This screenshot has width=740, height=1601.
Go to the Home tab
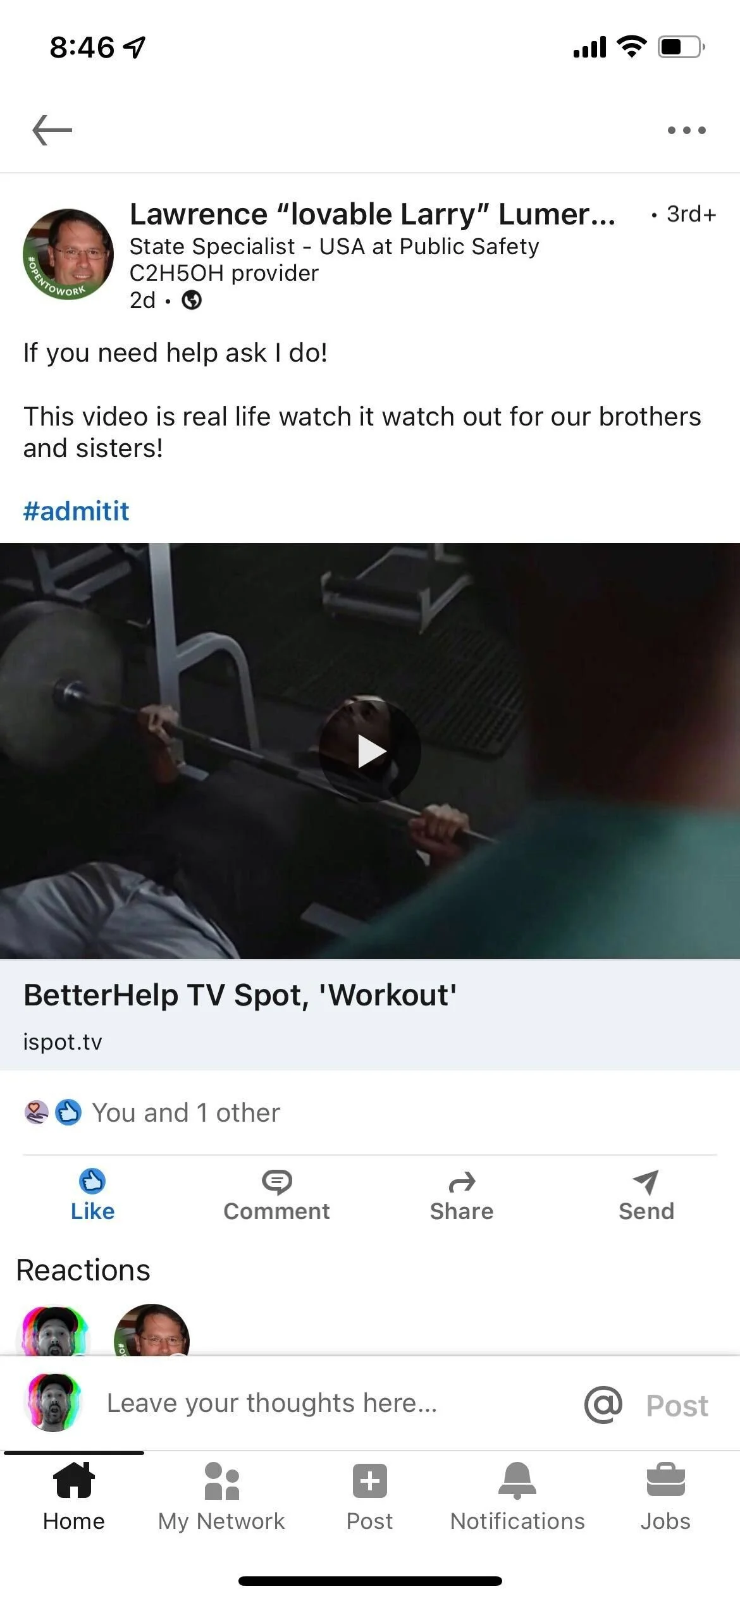point(74,1497)
